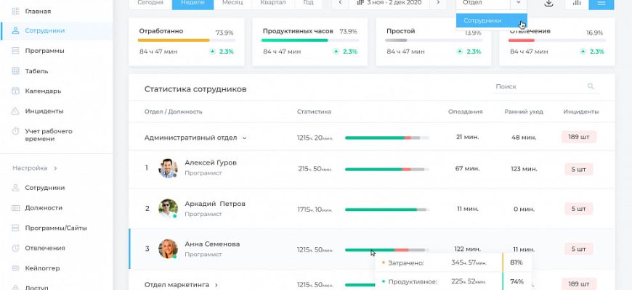Switch to list view with blue button
The image size is (632, 290).
coord(601,4)
